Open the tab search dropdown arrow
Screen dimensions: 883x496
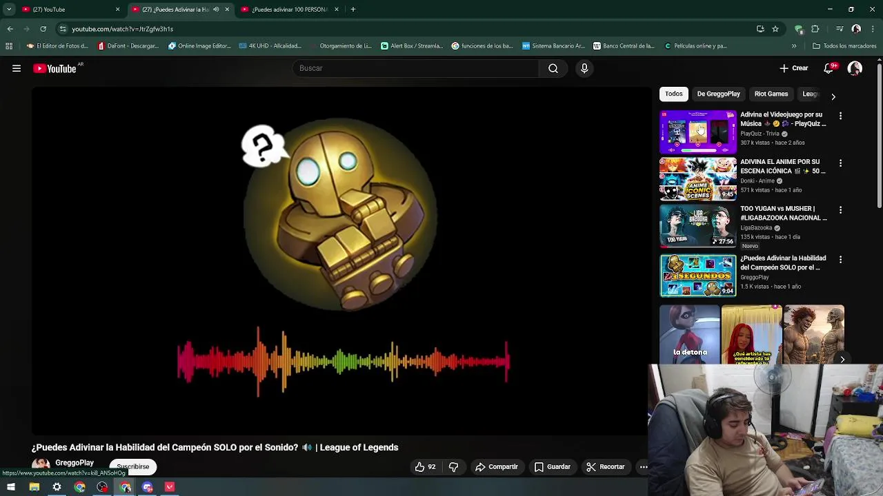pyautogui.click(x=9, y=10)
